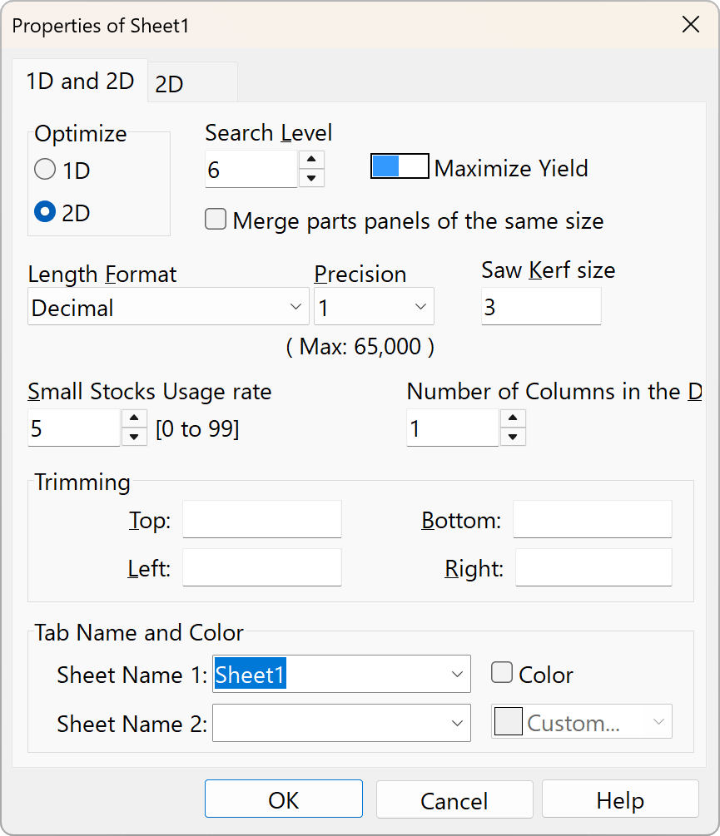Expand the Sheet Name 2 combo box
720x836 pixels.
457,723
